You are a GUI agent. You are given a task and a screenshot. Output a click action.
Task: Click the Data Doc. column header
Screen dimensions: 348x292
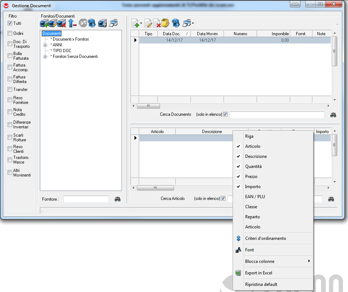pos(171,34)
